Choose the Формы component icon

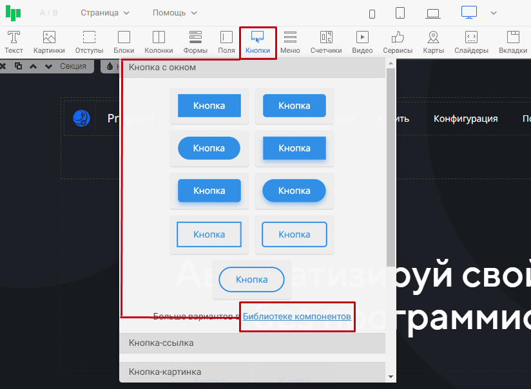coord(195,43)
